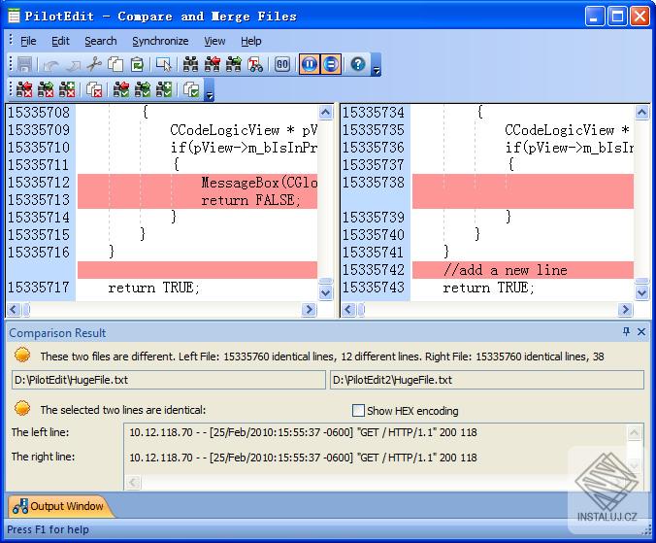The image size is (656, 543).
Task: Click plus binoculars icon with red X
Action: click(67, 89)
